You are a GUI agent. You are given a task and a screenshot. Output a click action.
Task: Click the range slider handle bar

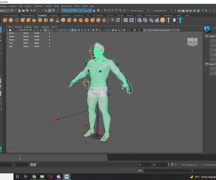pos(33,165)
